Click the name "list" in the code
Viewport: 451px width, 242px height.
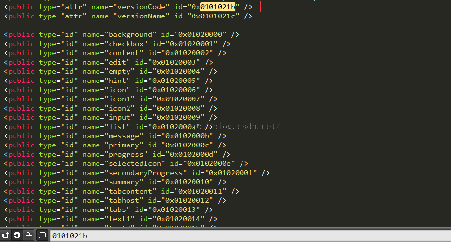[117, 127]
